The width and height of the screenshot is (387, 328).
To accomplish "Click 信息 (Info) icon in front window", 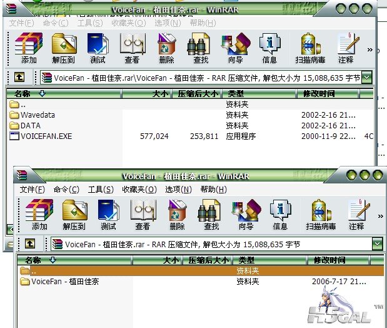I will coord(280,210).
